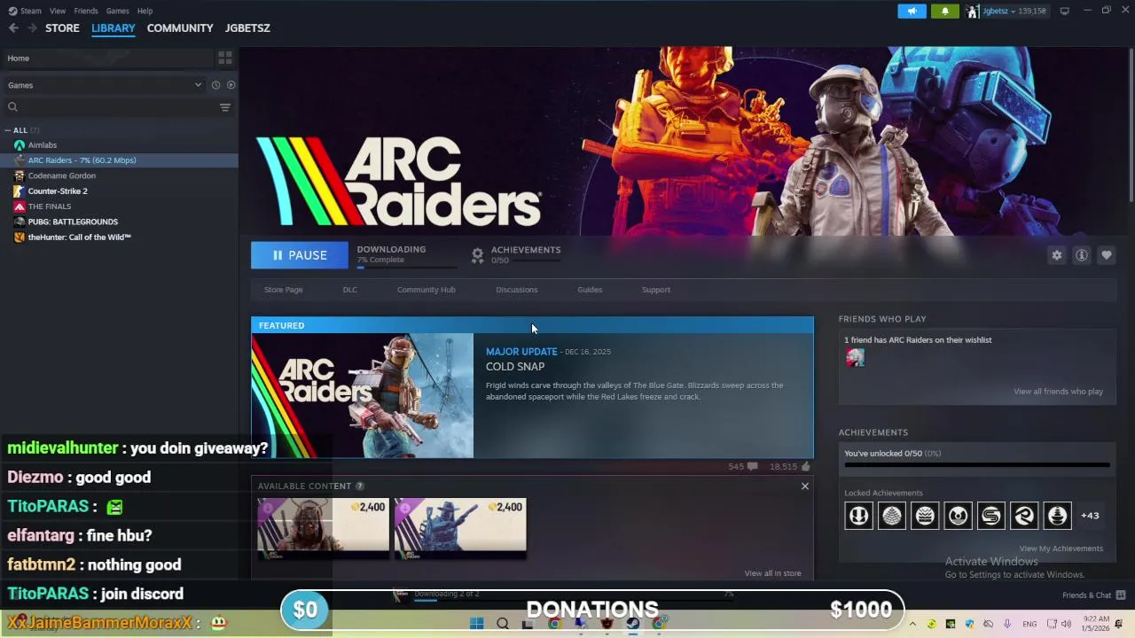Pause the ARC Raiders download
The image size is (1135, 638).
pos(300,255)
